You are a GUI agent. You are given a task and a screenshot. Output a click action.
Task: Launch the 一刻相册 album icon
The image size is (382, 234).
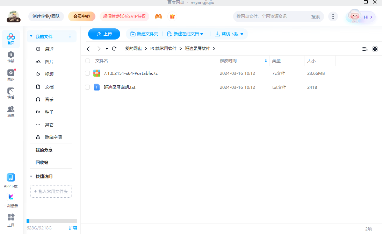point(11,200)
